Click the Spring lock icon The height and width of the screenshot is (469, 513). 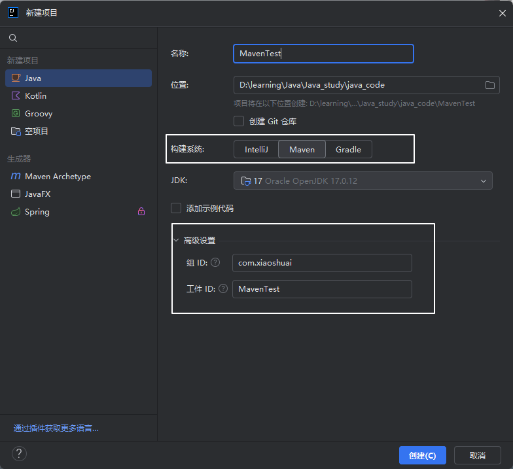[141, 211]
